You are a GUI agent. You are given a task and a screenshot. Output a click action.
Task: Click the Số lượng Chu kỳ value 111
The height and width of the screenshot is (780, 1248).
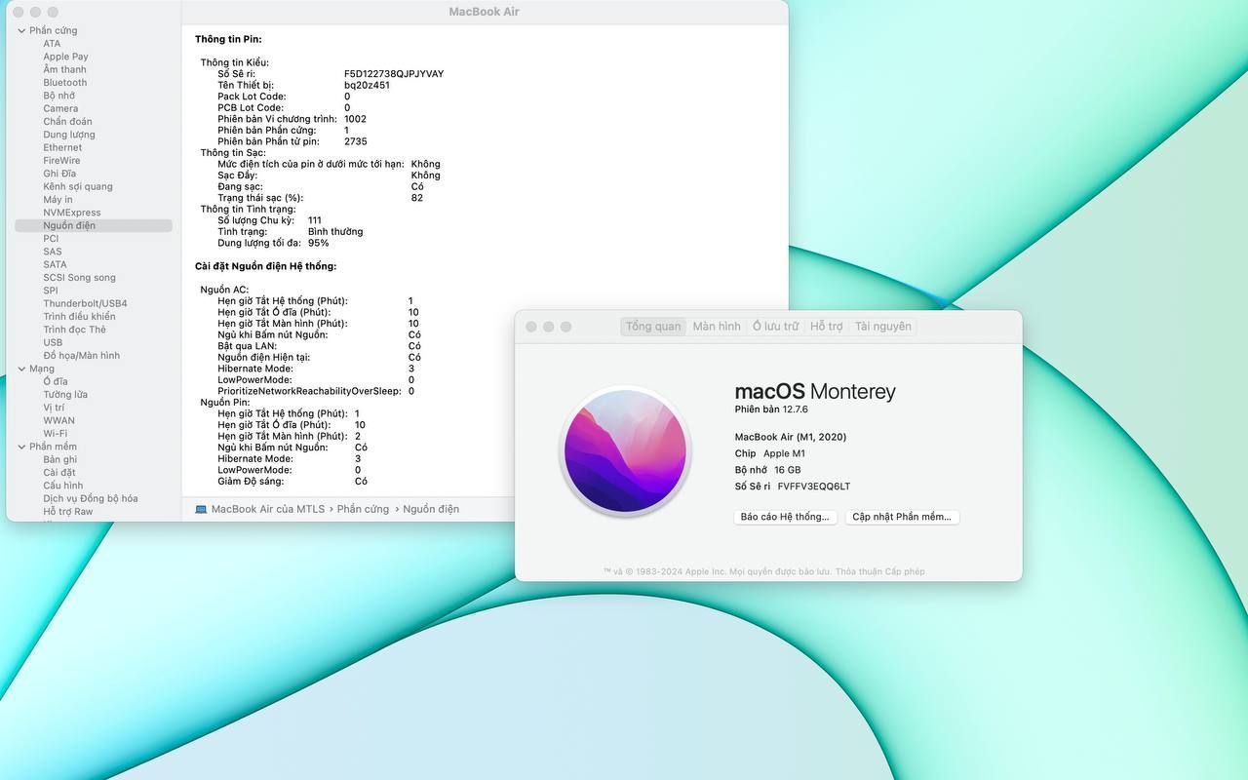pyautogui.click(x=314, y=220)
